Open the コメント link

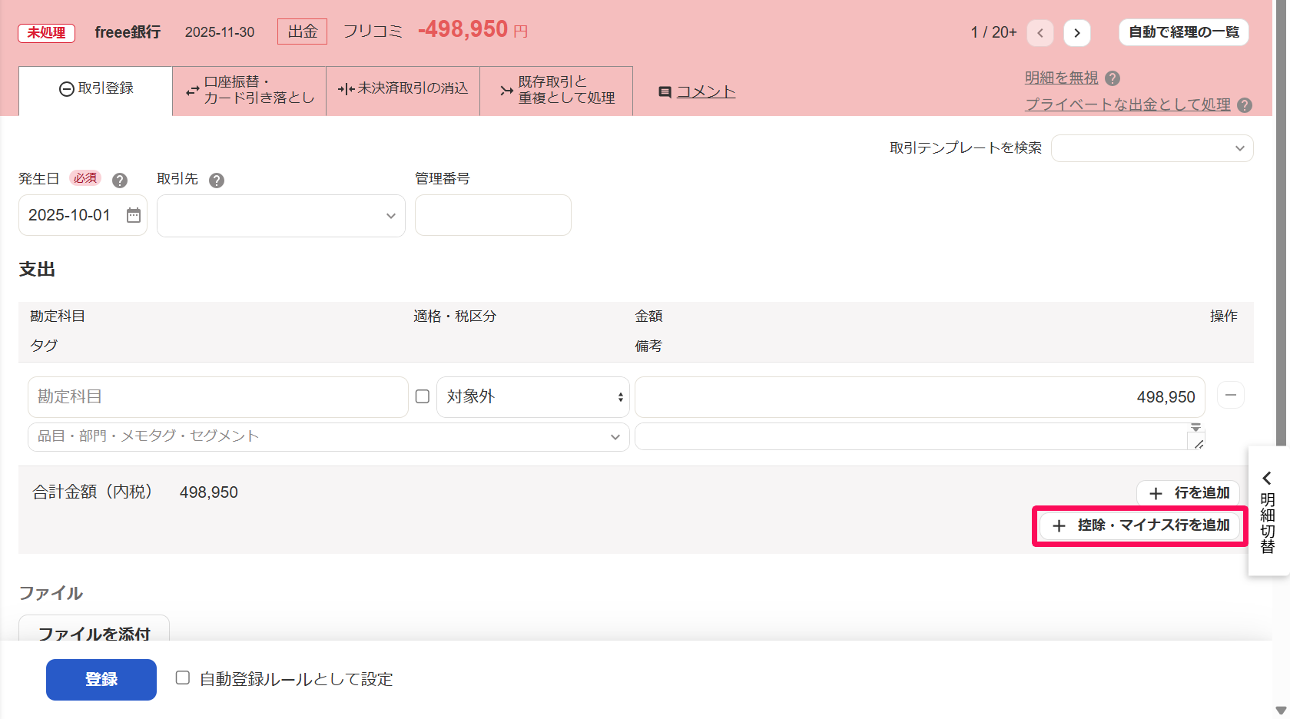click(706, 91)
